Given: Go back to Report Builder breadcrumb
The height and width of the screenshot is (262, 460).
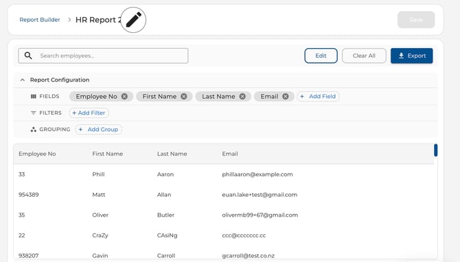Looking at the screenshot, I should [40, 20].
